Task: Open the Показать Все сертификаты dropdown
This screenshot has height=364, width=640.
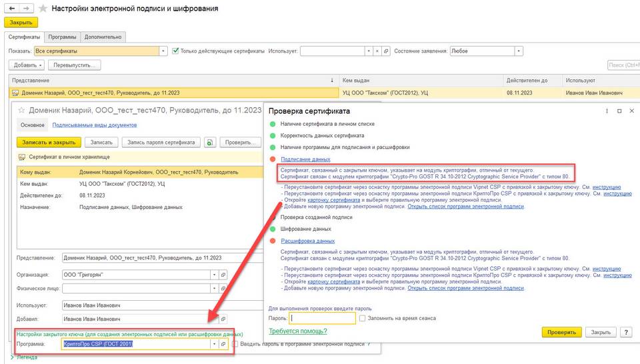Action: coord(163,51)
